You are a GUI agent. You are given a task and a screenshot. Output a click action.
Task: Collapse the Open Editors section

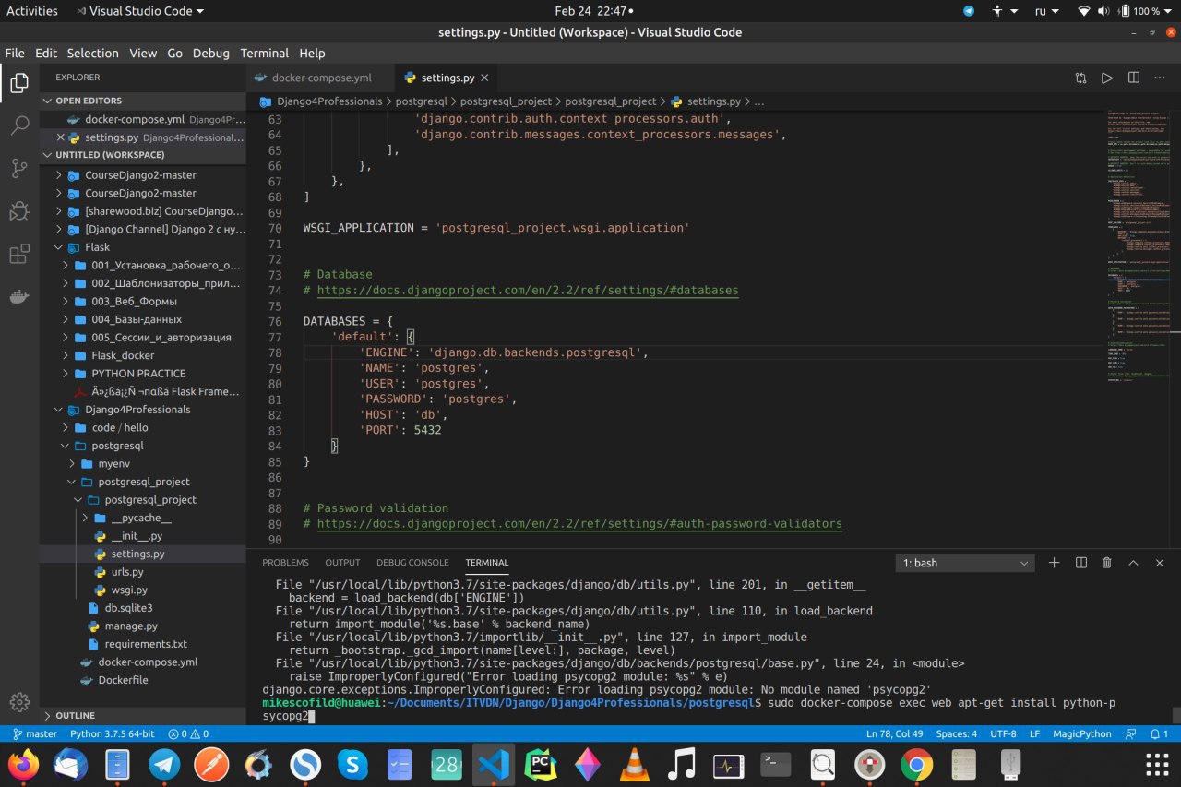(x=143, y=101)
